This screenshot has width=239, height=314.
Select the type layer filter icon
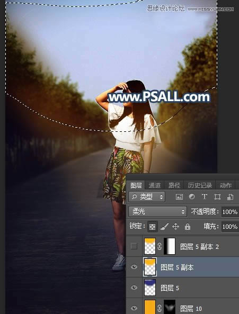[205, 196]
